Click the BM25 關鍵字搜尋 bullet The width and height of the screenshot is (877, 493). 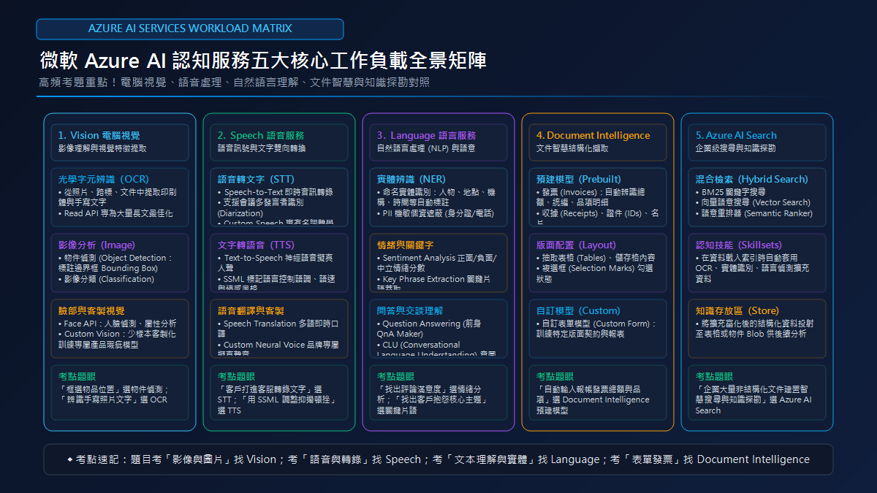tap(732, 192)
